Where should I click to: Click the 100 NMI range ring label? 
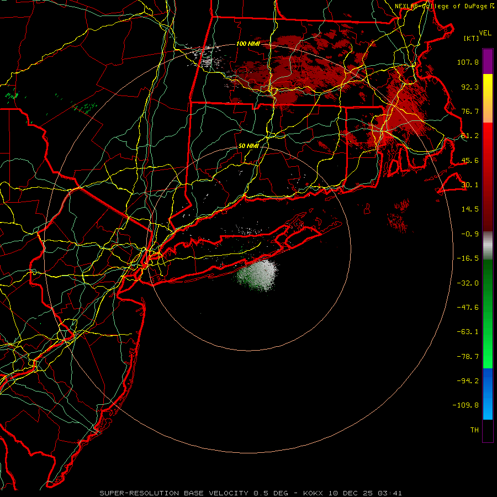[x=248, y=44]
